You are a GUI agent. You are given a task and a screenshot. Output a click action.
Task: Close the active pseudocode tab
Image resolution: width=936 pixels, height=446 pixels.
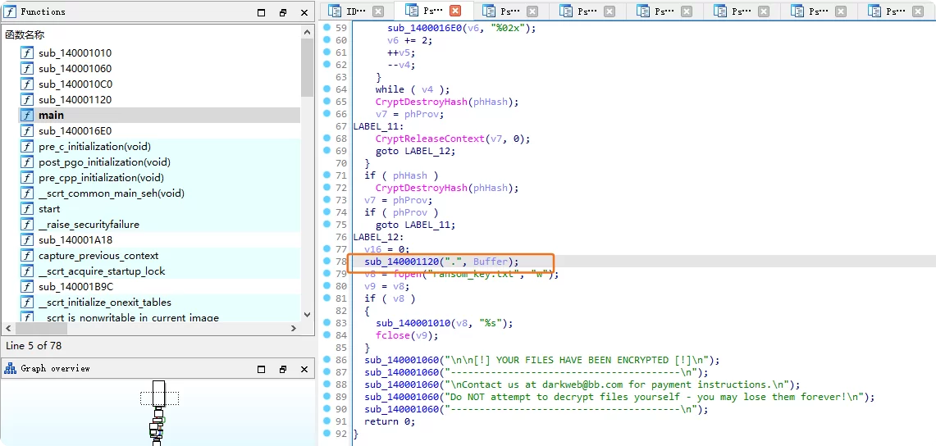click(x=455, y=11)
